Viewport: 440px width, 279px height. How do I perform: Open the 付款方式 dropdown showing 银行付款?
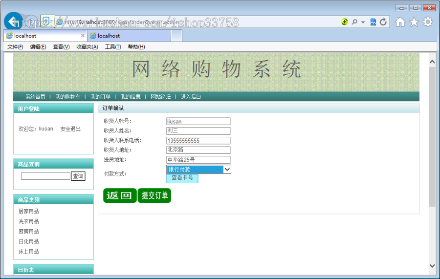198,170
